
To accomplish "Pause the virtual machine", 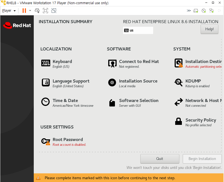I will 24,11.
